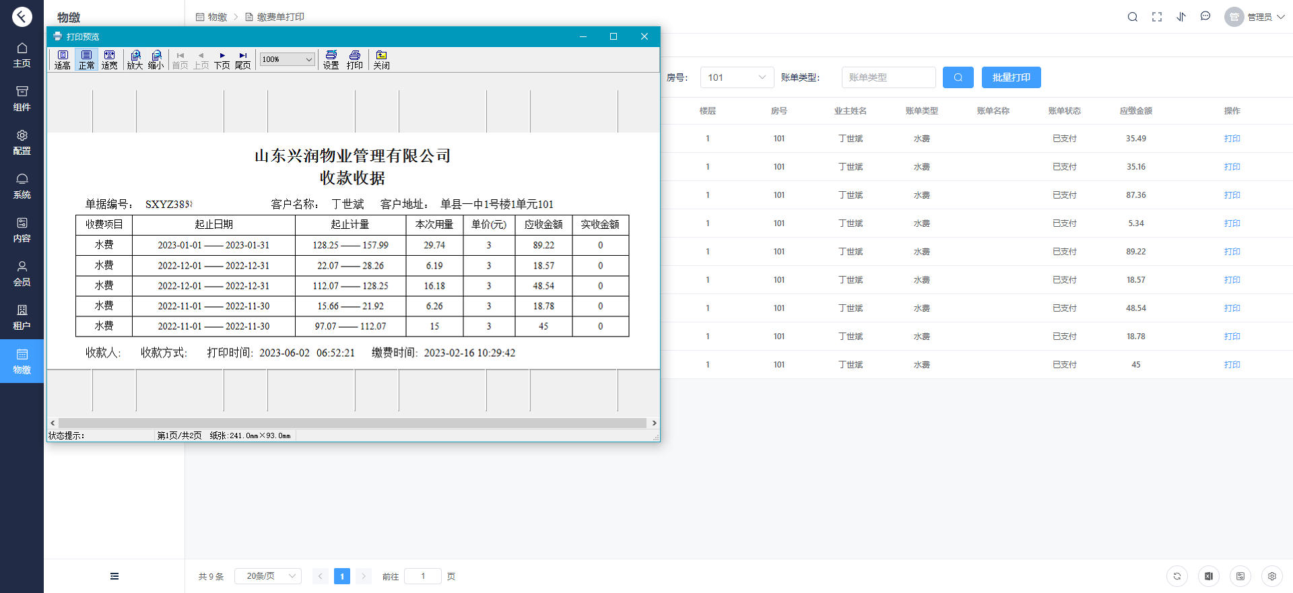Click 打印 link for the 89.22 row
This screenshot has height=593, width=1293.
[1232, 252]
